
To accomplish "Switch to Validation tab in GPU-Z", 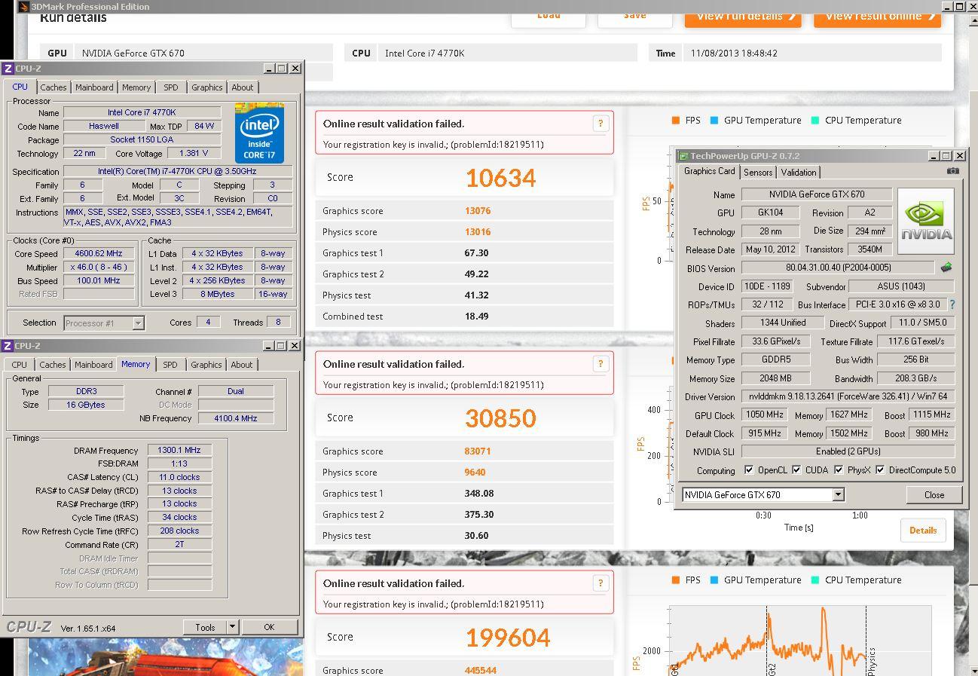I will pyautogui.click(x=799, y=173).
